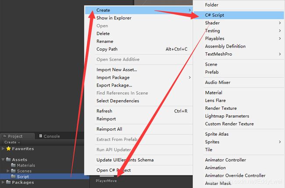Collapse the Assets tree node
Image resolution: width=285 pixels, height=188 pixels.
[3, 160]
